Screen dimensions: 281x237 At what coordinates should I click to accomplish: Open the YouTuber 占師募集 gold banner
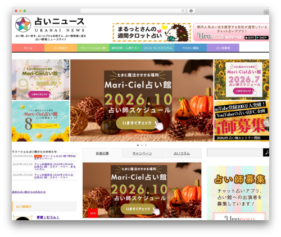(242, 121)
